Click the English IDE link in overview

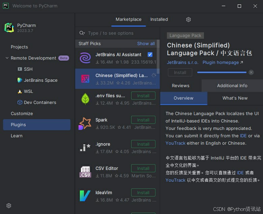[243, 136]
